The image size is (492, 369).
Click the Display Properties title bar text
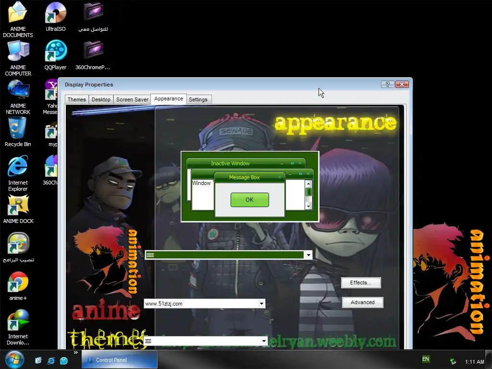[x=89, y=85]
